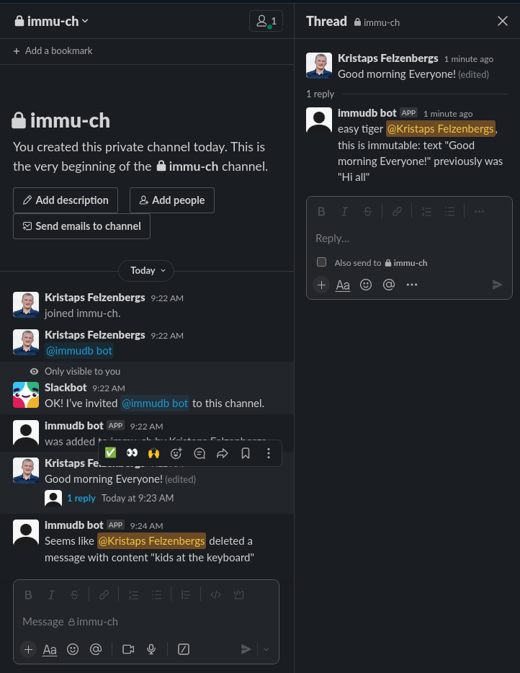Open the Today date divider dropdown
Image resolution: width=520 pixels, height=673 pixels.
pyautogui.click(x=146, y=270)
